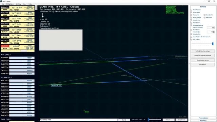The width and height of the screenshot is (217, 122).
Task: Click the End session button
Action: click(203, 65)
